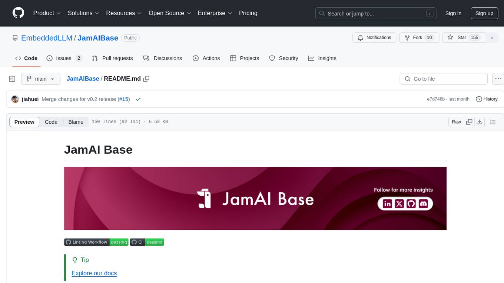Click the GitHub icon in the banner
Viewport: 504px width, 283px height.
[411, 204]
